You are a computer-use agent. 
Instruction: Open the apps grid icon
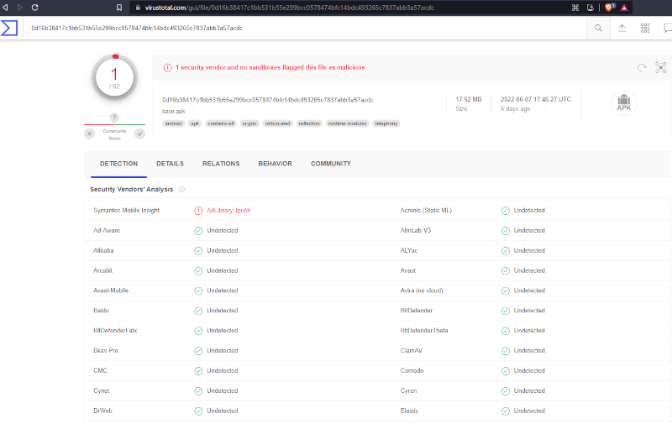click(645, 28)
